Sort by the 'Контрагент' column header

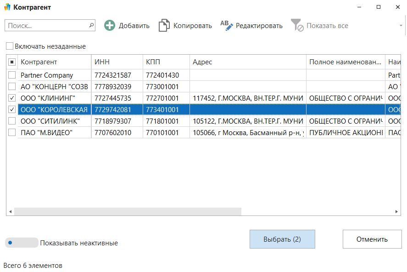tap(54, 62)
